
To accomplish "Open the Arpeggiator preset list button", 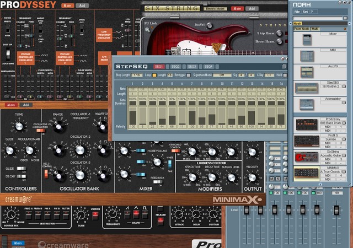I will [x=344, y=103].
